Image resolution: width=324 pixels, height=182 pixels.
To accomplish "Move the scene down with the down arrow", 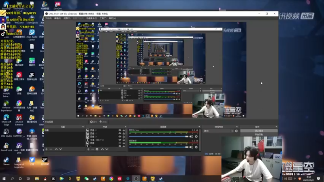I will (60, 149).
